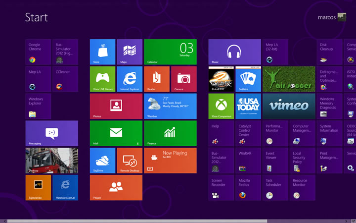Open the Desktop tile with bus photo
The image size is (356, 223).
click(52, 161)
